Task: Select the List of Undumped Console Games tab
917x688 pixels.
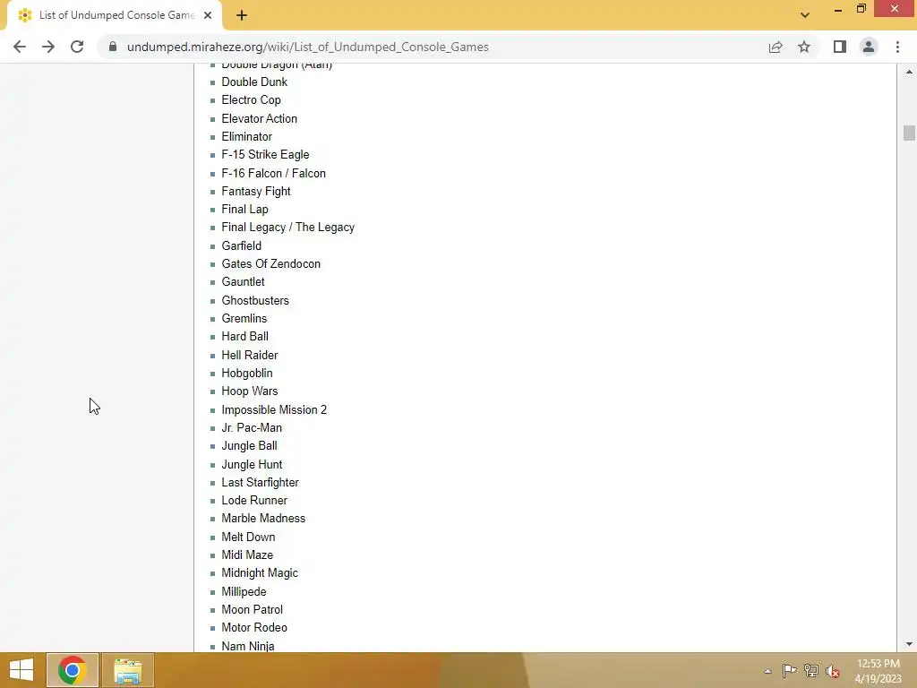Action: (x=114, y=15)
